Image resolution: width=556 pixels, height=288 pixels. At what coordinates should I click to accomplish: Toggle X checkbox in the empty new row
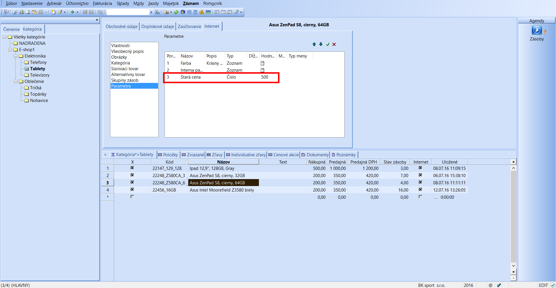[x=132, y=197]
